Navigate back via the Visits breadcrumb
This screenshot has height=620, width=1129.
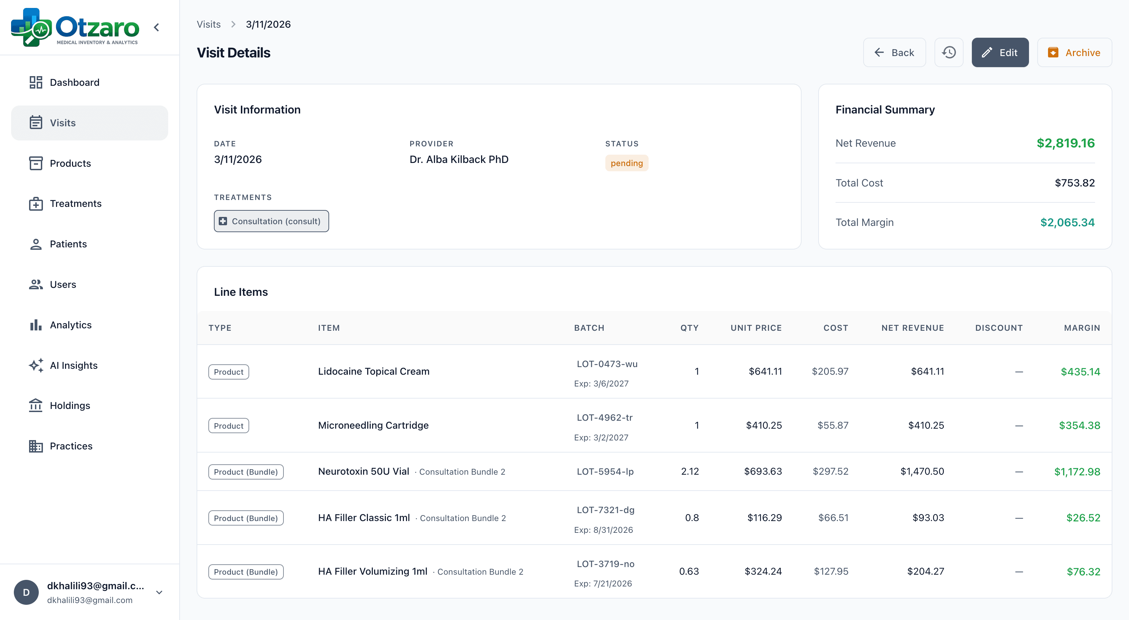[209, 24]
